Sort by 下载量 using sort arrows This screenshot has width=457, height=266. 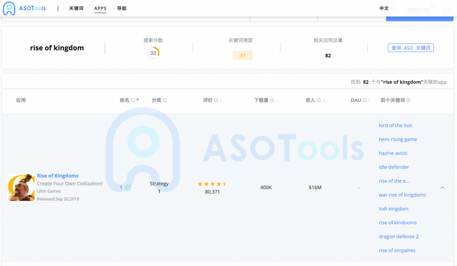[277, 100]
